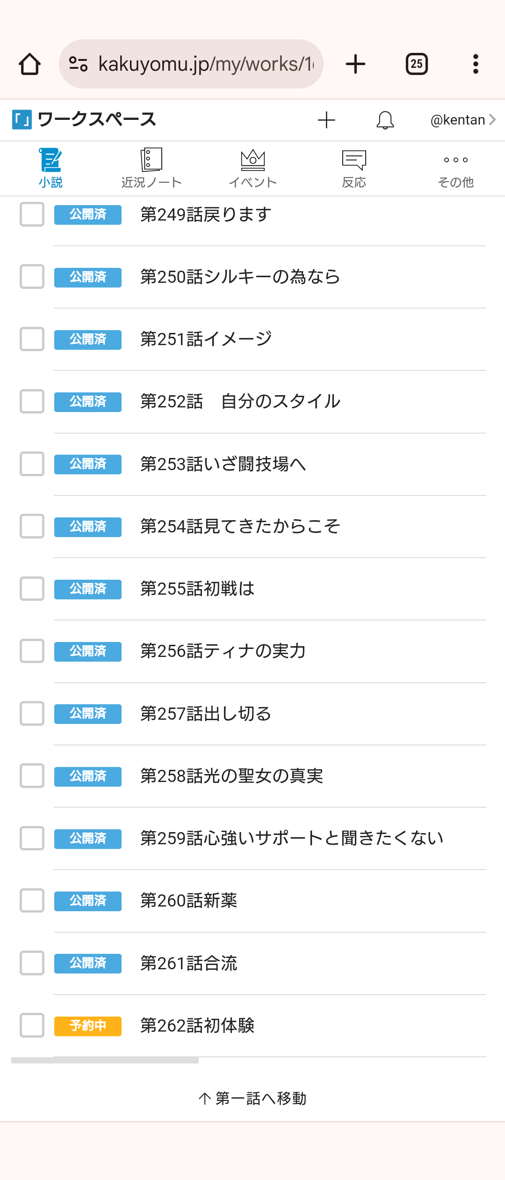
Task: Create new work with workspace plus icon
Action: (x=326, y=120)
